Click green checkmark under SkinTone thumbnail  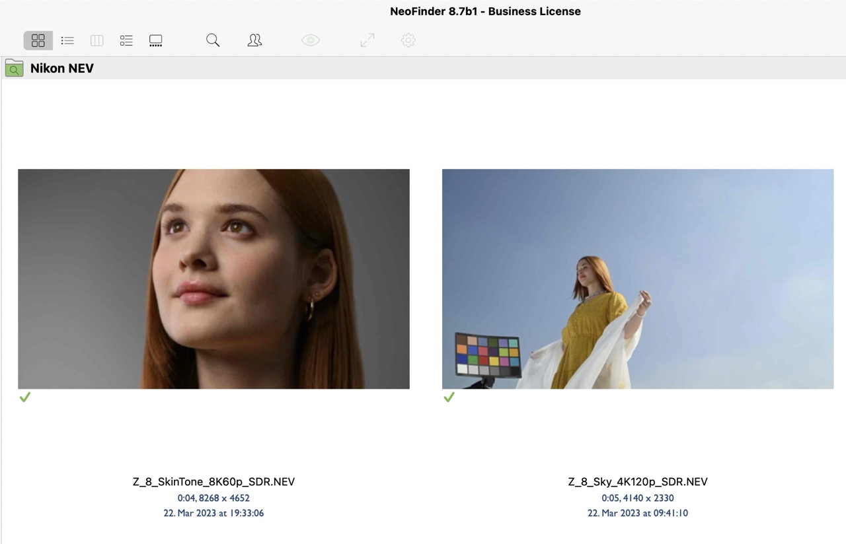pyautogui.click(x=25, y=397)
